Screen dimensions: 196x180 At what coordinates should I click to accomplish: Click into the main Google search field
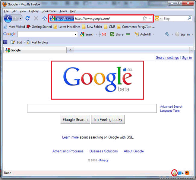pyautogui.click(x=92, y=109)
